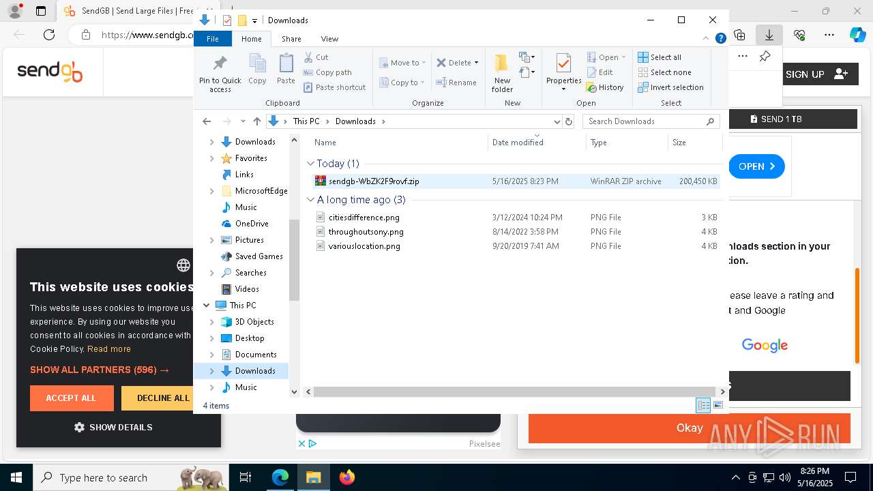Go up one folder level arrow
Viewport: 873px width, 491px height.
[x=256, y=121]
